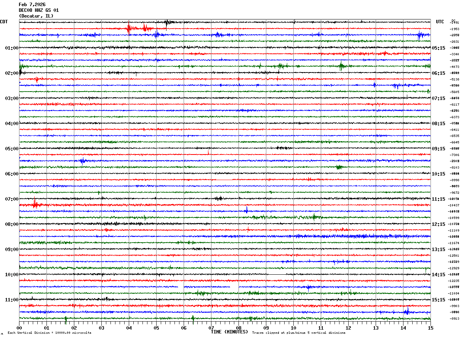Click minute tick label 03 on time axis
Screen dimensions: 461x338
pyautogui.click(x=101, y=328)
